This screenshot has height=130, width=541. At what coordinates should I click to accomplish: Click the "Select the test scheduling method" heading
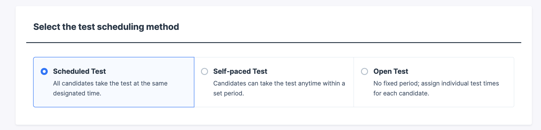point(106,27)
